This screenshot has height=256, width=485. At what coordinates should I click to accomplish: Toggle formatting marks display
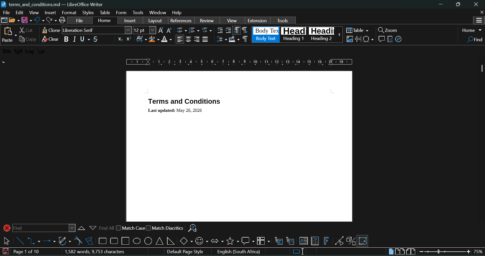(245, 39)
